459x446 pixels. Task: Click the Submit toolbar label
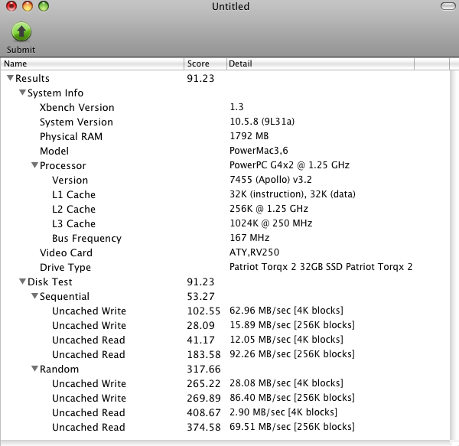[x=21, y=50]
